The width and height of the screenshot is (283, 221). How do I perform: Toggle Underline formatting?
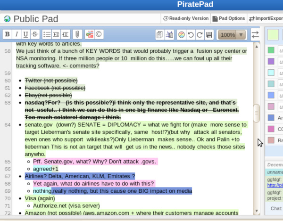pos(25,34)
